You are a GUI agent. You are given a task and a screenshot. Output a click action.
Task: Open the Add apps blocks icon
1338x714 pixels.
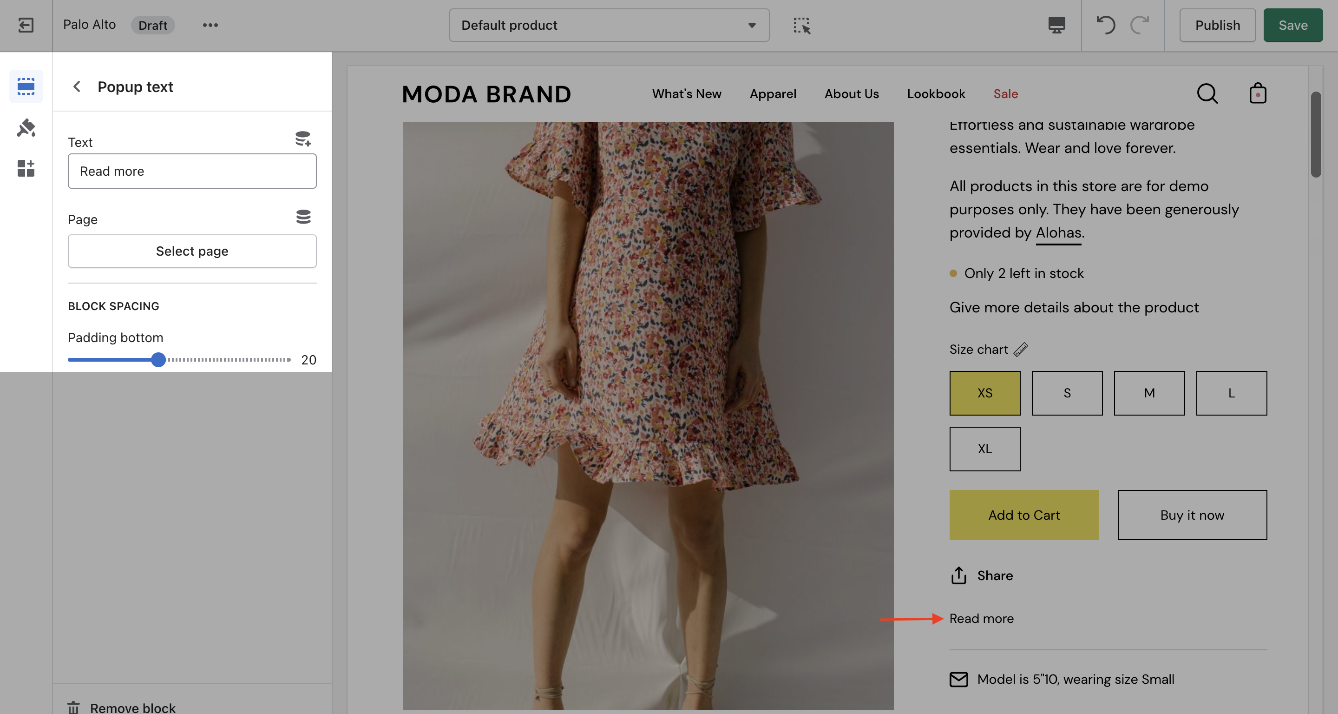26,168
